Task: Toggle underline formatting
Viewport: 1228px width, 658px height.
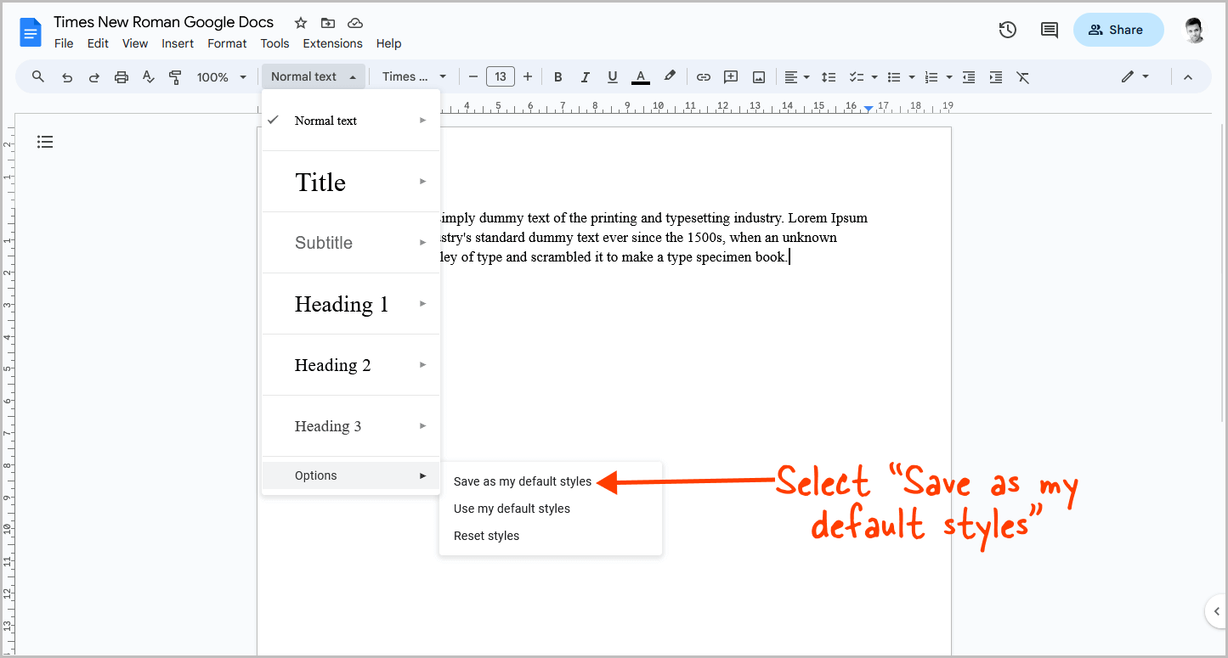Action: click(612, 76)
